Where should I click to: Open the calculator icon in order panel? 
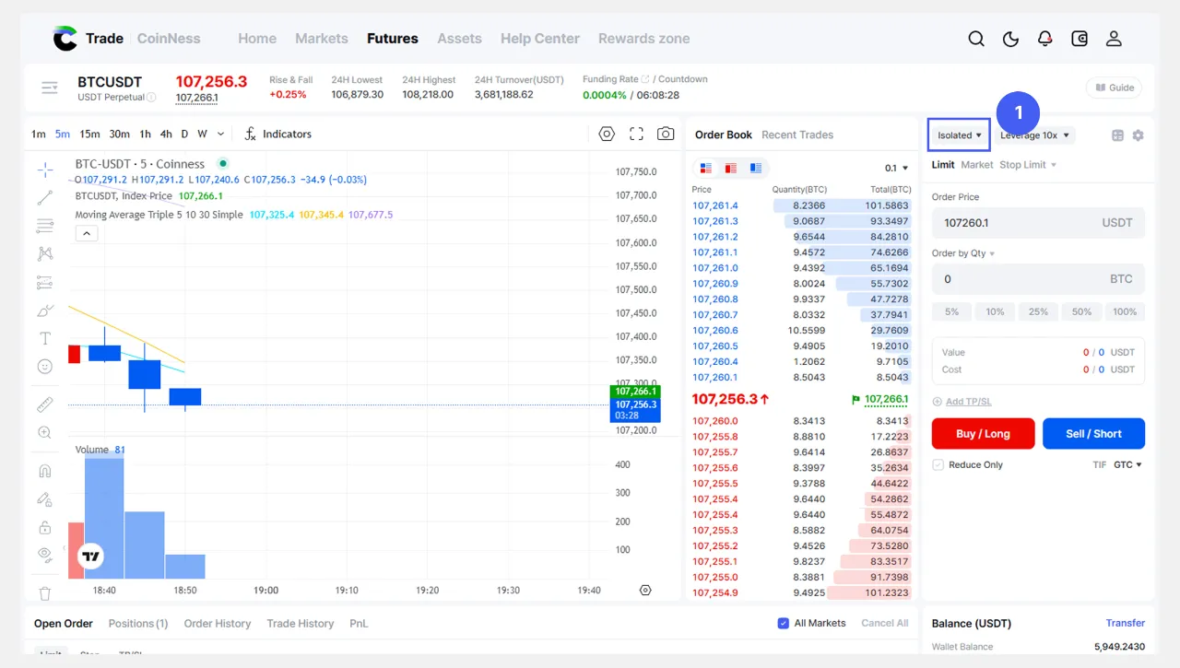pos(1117,135)
